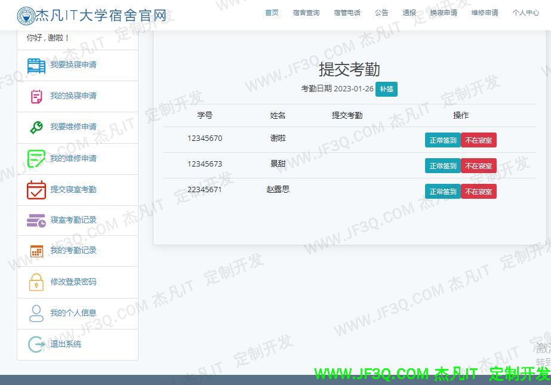Open the 寝室考勤记录 sidebar link
This screenshot has width=551, height=385.
pyautogui.click(x=73, y=220)
